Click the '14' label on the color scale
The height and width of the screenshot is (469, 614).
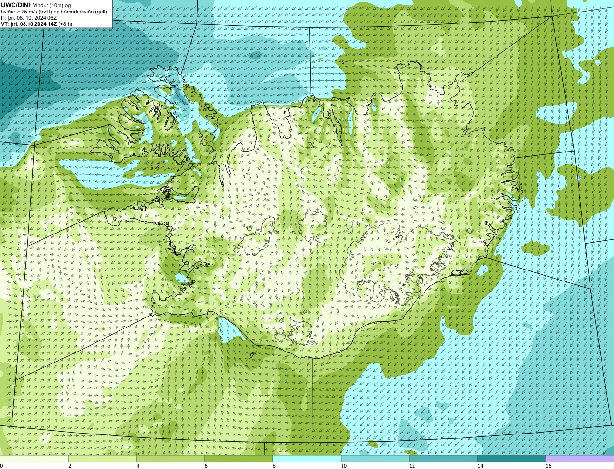[x=480, y=466]
